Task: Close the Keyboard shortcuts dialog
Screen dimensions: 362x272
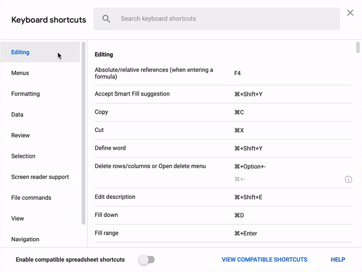Action: click(x=350, y=13)
